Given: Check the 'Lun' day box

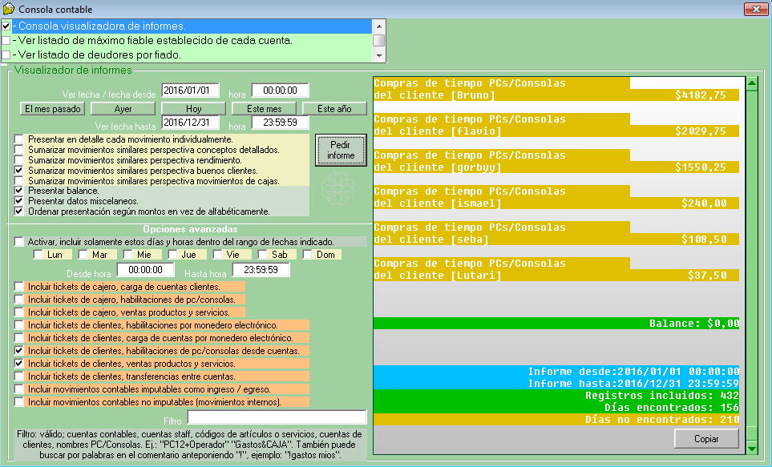Looking at the screenshot, I should (38, 255).
